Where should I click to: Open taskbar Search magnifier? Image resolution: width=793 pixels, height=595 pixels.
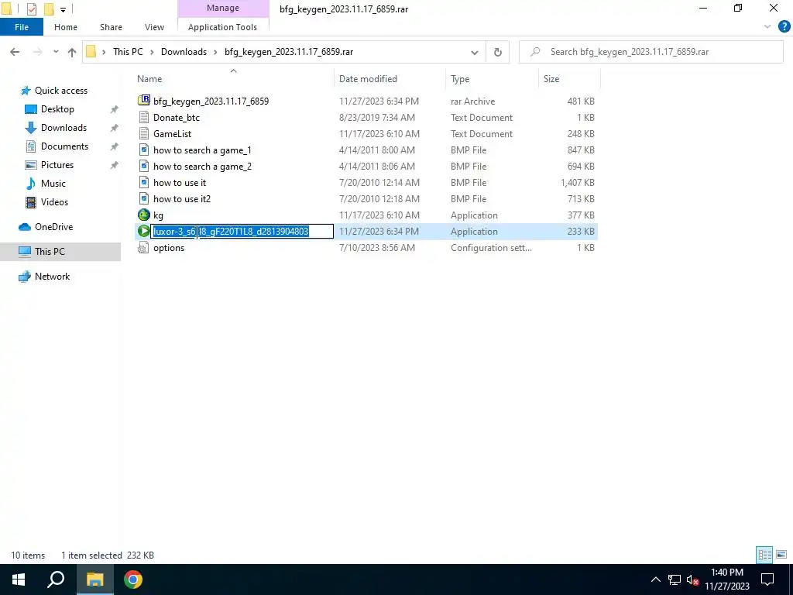[x=56, y=580]
